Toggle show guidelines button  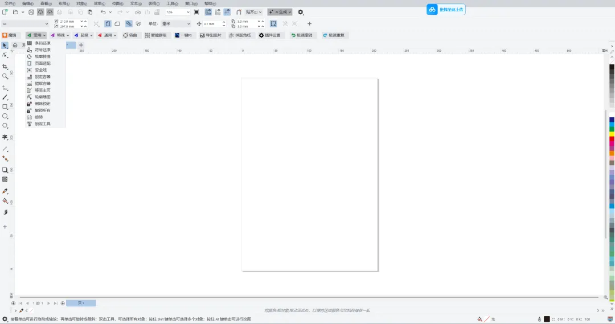pyautogui.click(x=227, y=12)
